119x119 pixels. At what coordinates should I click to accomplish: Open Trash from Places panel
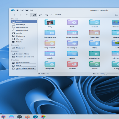pyautogui.click(x=24, y=42)
